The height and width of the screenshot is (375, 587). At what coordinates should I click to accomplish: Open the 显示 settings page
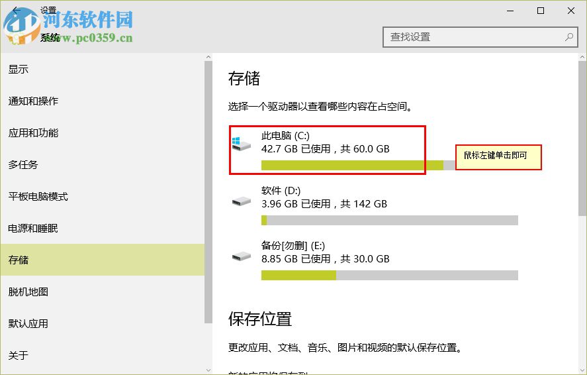(x=103, y=70)
